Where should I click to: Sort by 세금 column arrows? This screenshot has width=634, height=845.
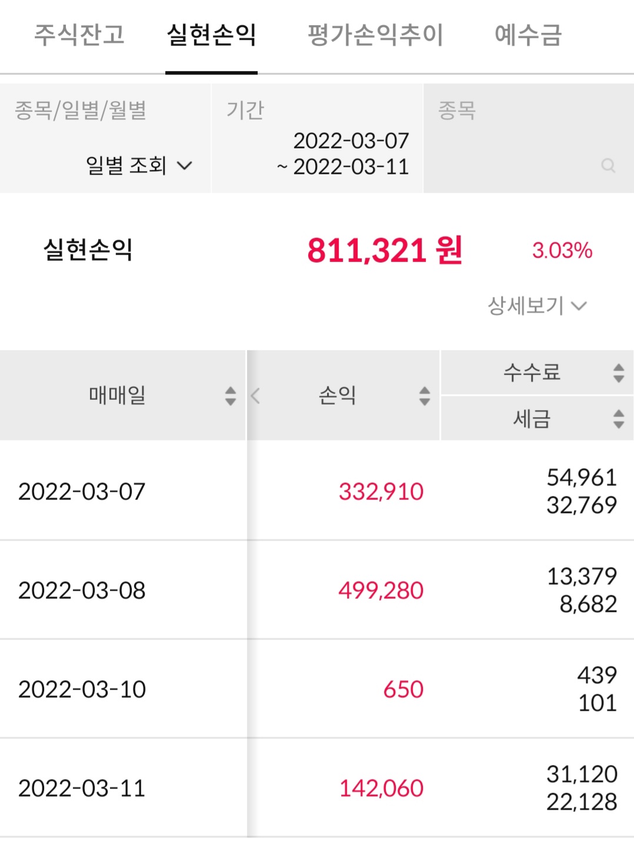618,419
